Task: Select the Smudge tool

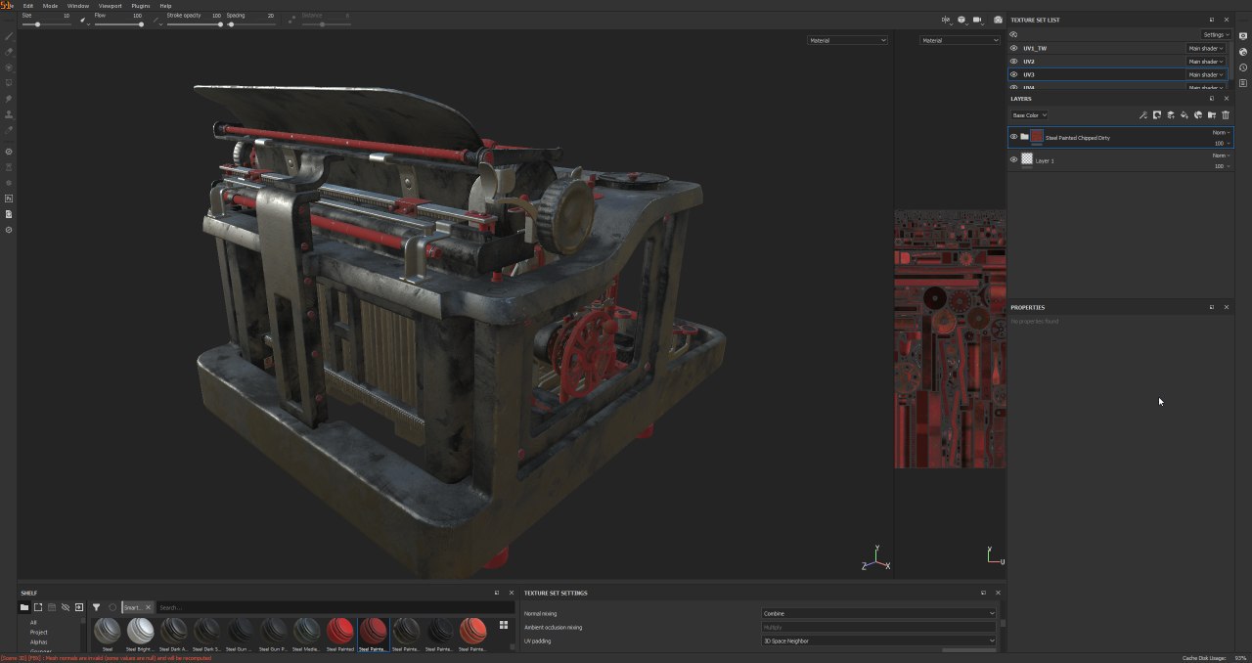Action: [9, 99]
